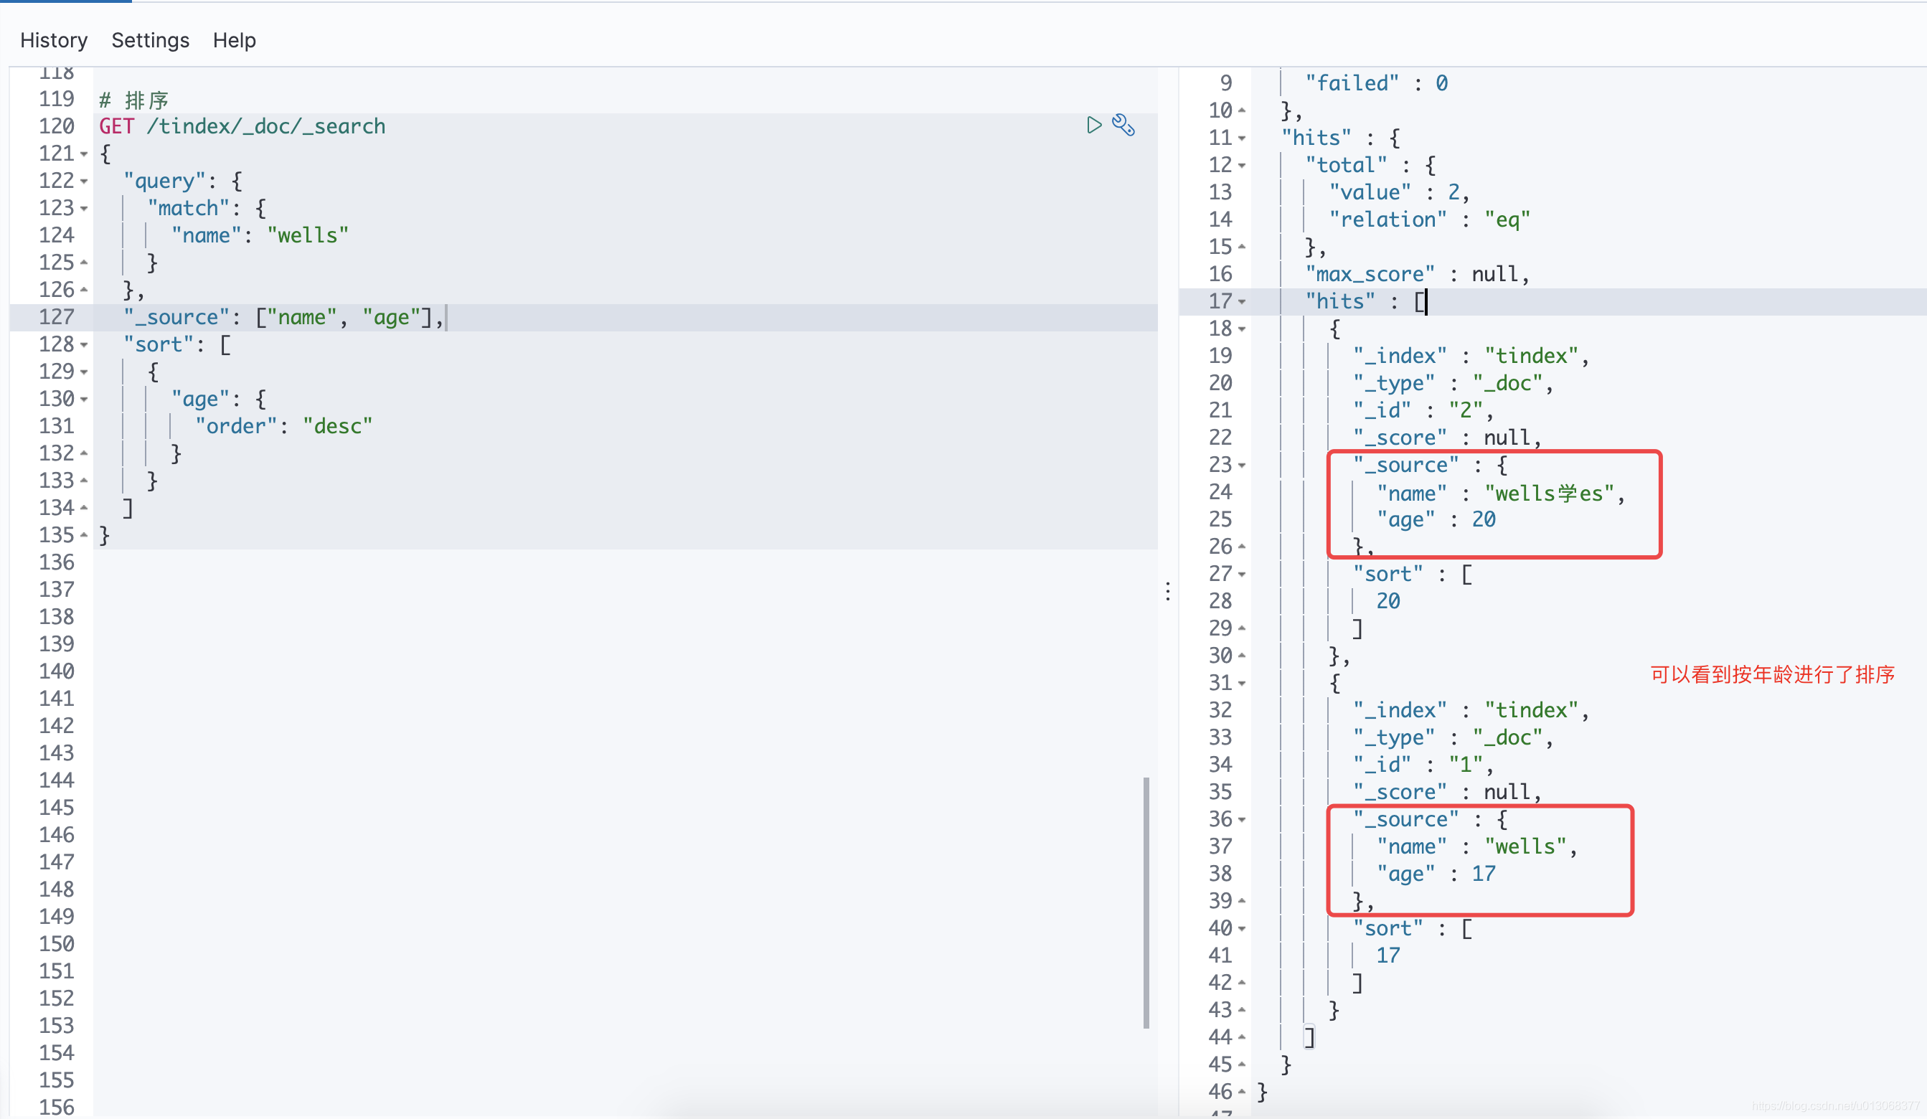Click the "name" : "wells学es" response line

1501,494
